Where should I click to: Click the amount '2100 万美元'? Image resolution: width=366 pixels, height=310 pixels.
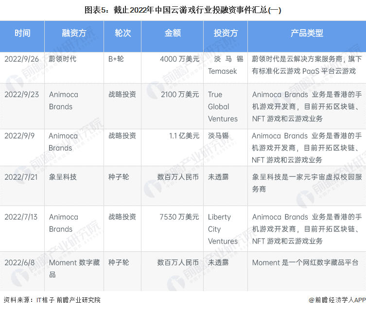tap(180, 94)
